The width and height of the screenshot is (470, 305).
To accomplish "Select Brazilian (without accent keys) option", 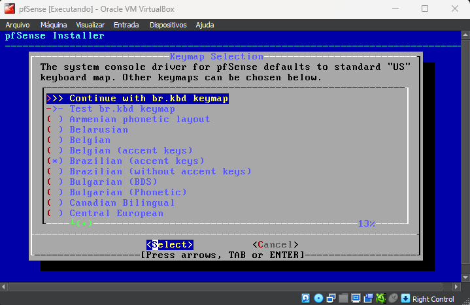I will coord(149,172).
